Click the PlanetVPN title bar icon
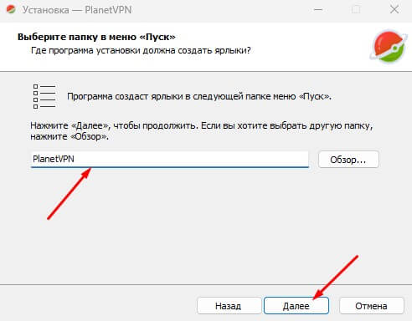412x321 pixels. [x=11, y=9]
